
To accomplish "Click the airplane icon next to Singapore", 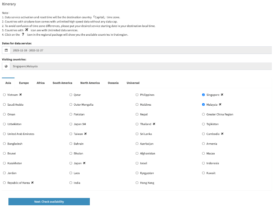I will [x=222, y=95].
